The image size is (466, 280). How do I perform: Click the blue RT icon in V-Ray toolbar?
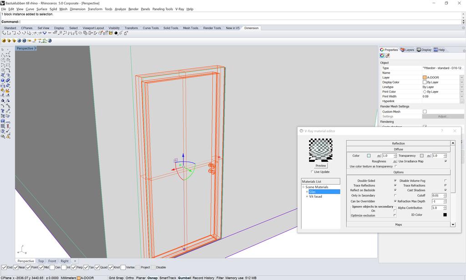tap(24, 40)
